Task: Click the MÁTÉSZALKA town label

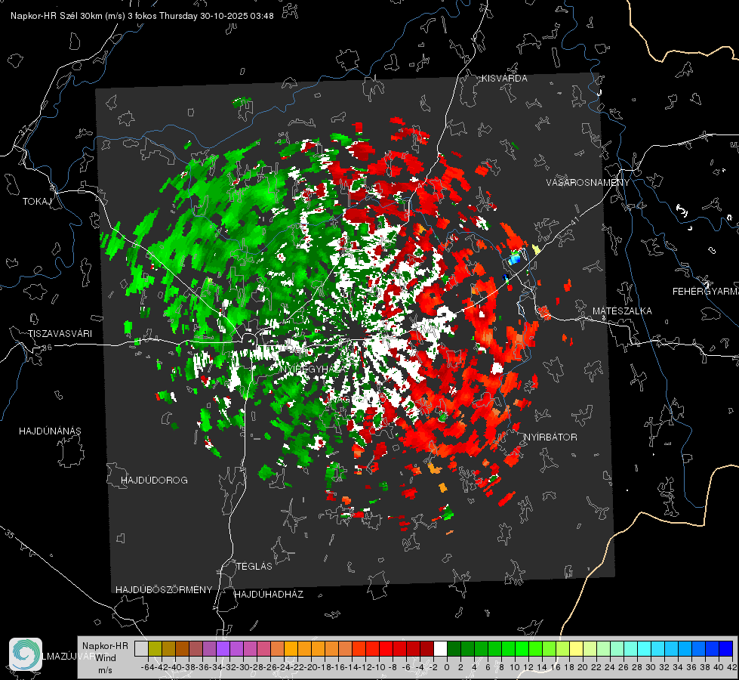Action: (x=622, y=311)
